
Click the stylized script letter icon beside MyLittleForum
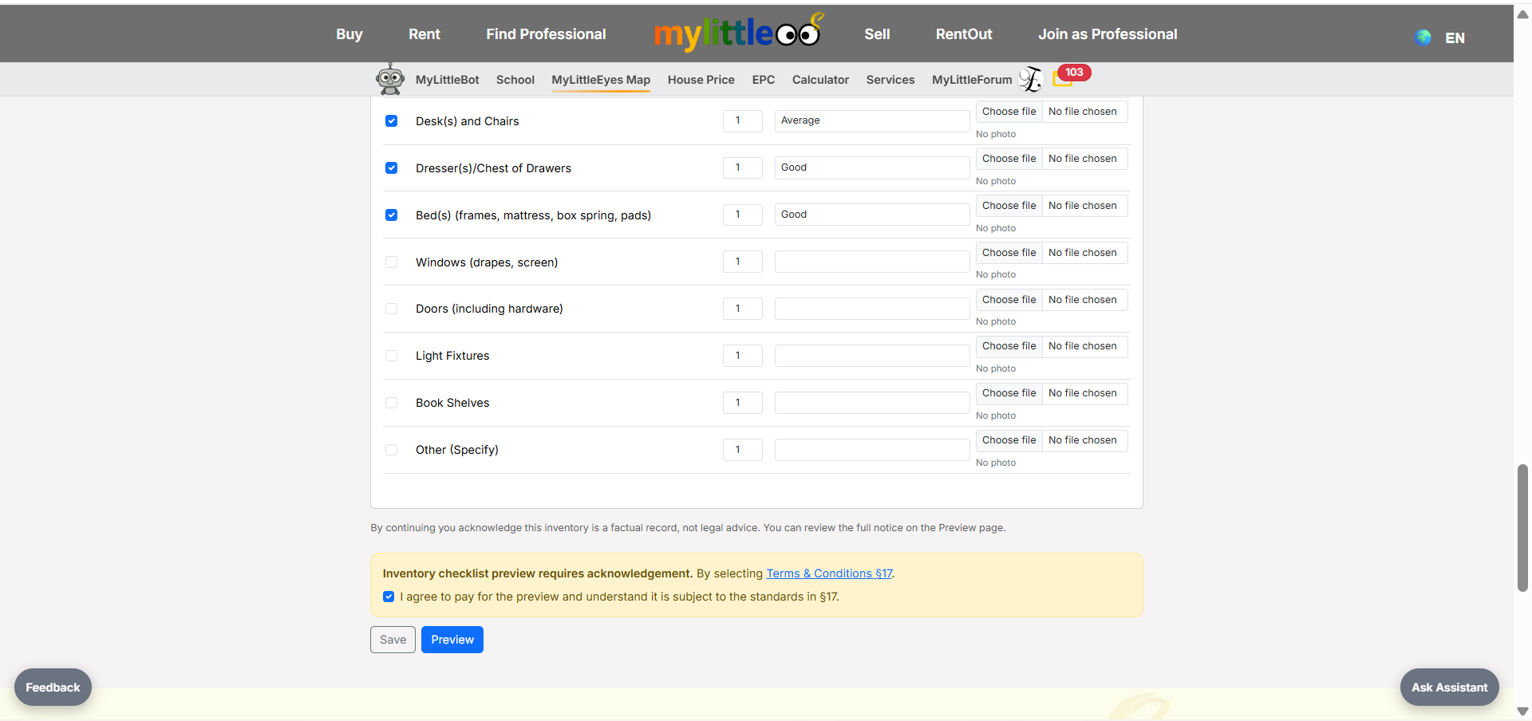[x=1031, y=79]
